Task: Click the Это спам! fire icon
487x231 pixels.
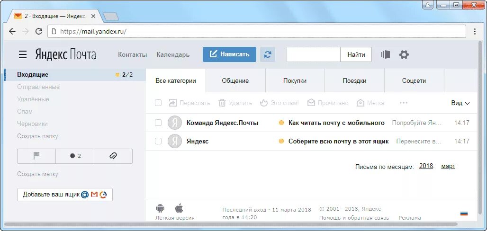Action: [x=264, y=103]
